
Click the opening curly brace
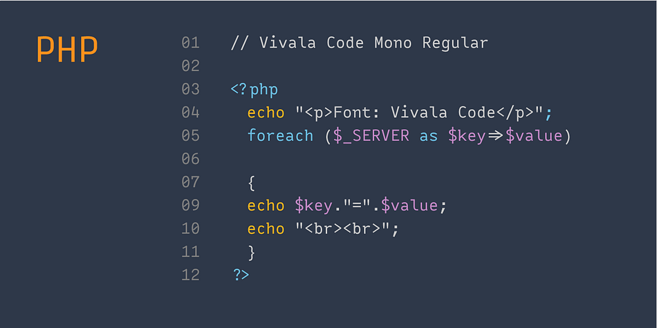[252, 182]
